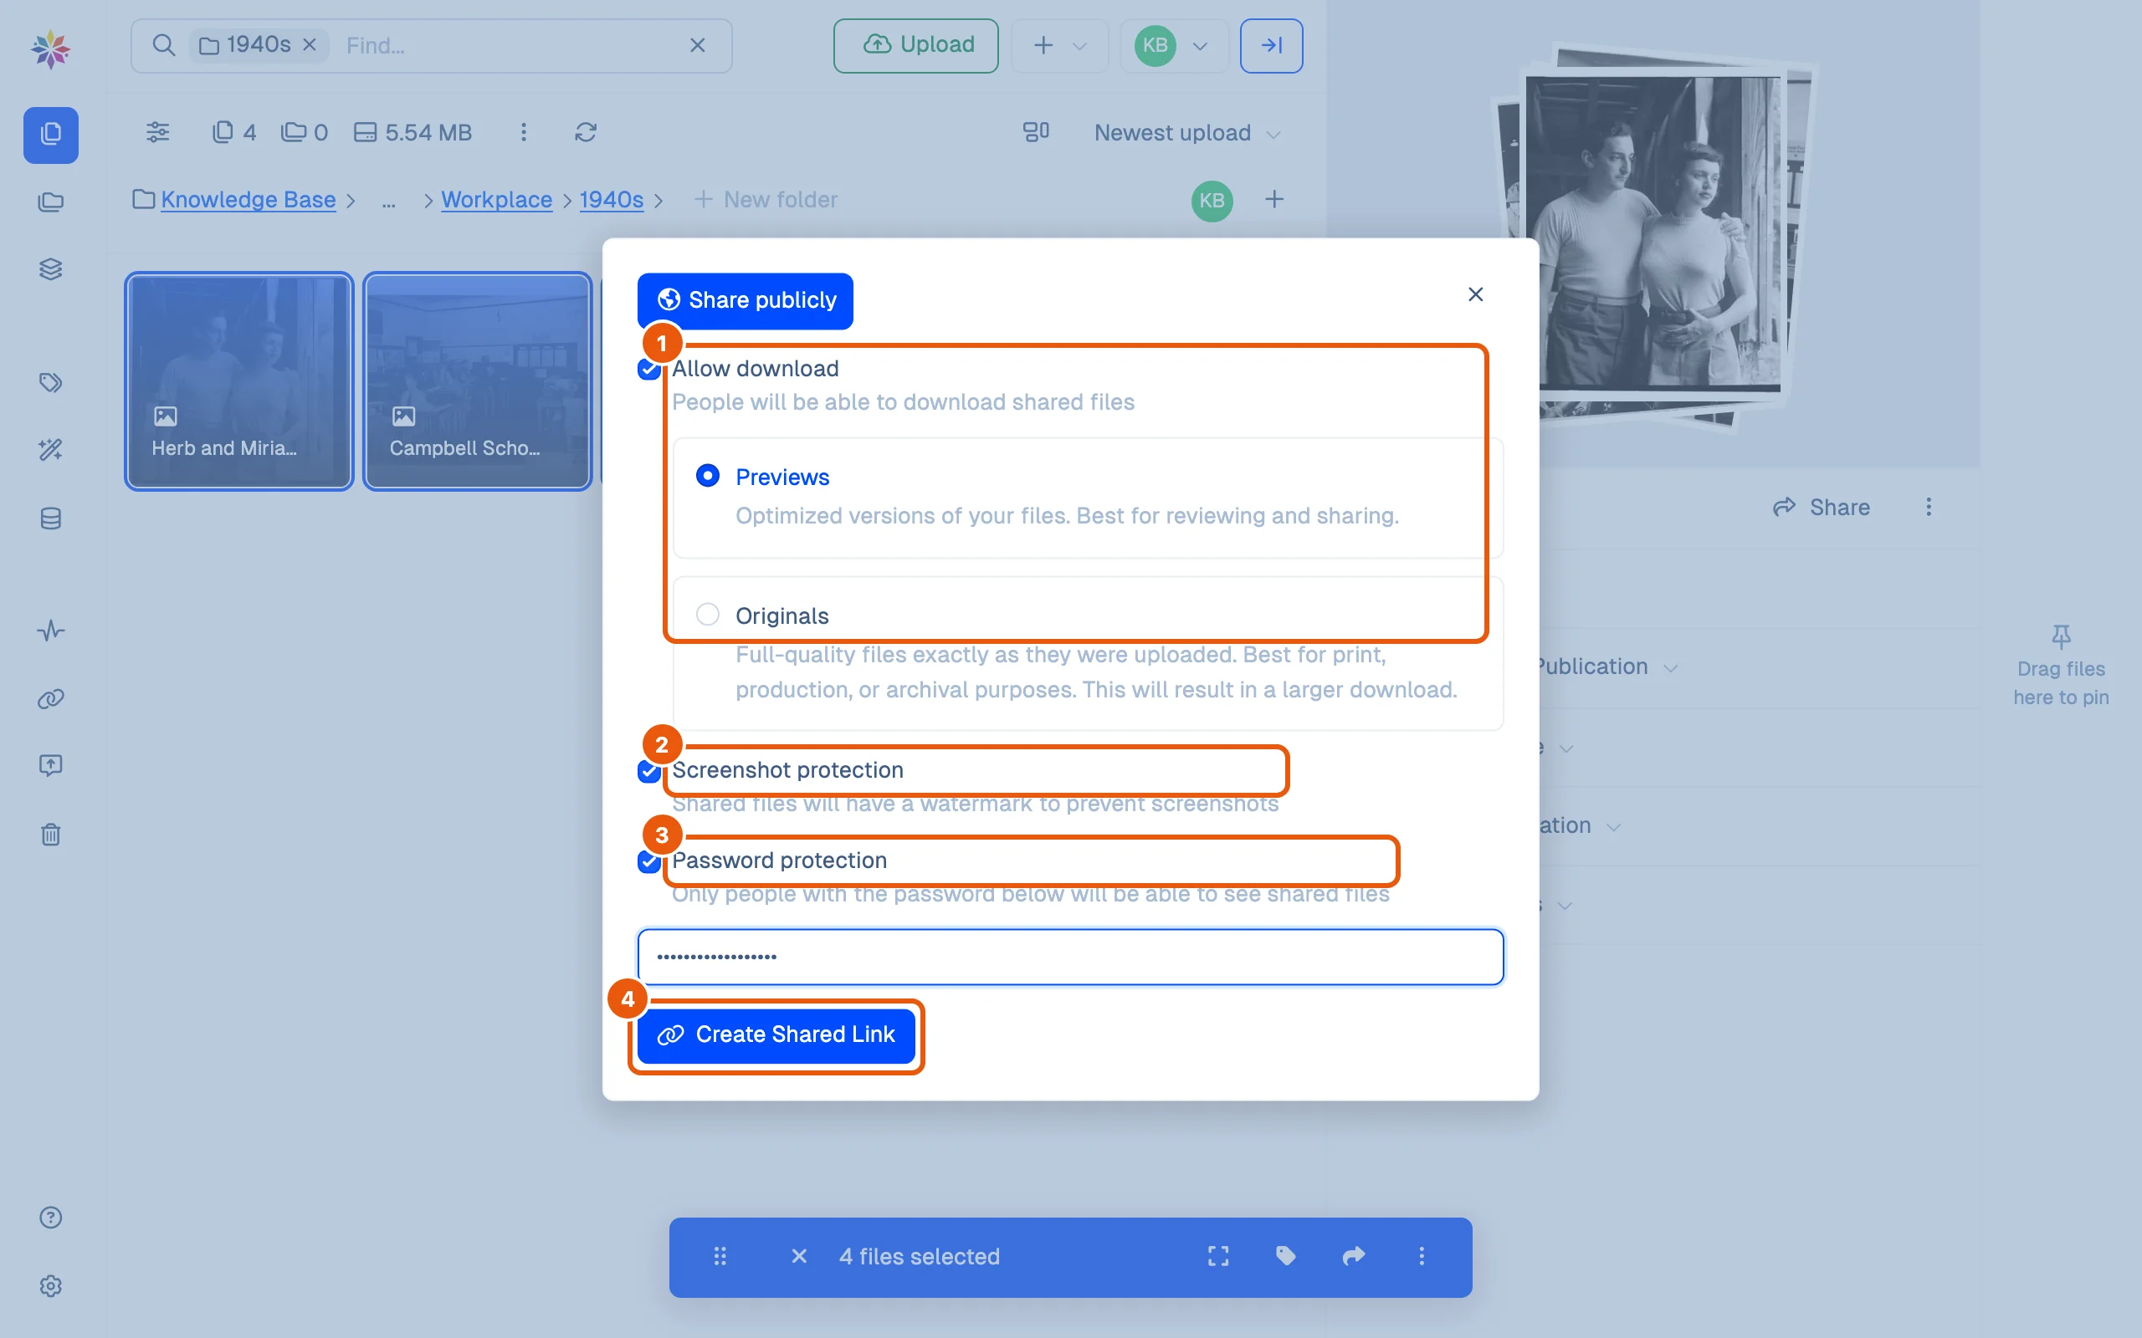The image size is (2142, 1338).
Task: Open the KB user account dropdown
Action: click(x=1174, y=45)
